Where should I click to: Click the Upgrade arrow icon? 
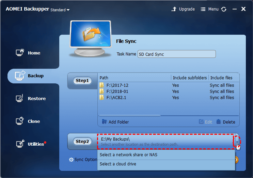[174, 9]
